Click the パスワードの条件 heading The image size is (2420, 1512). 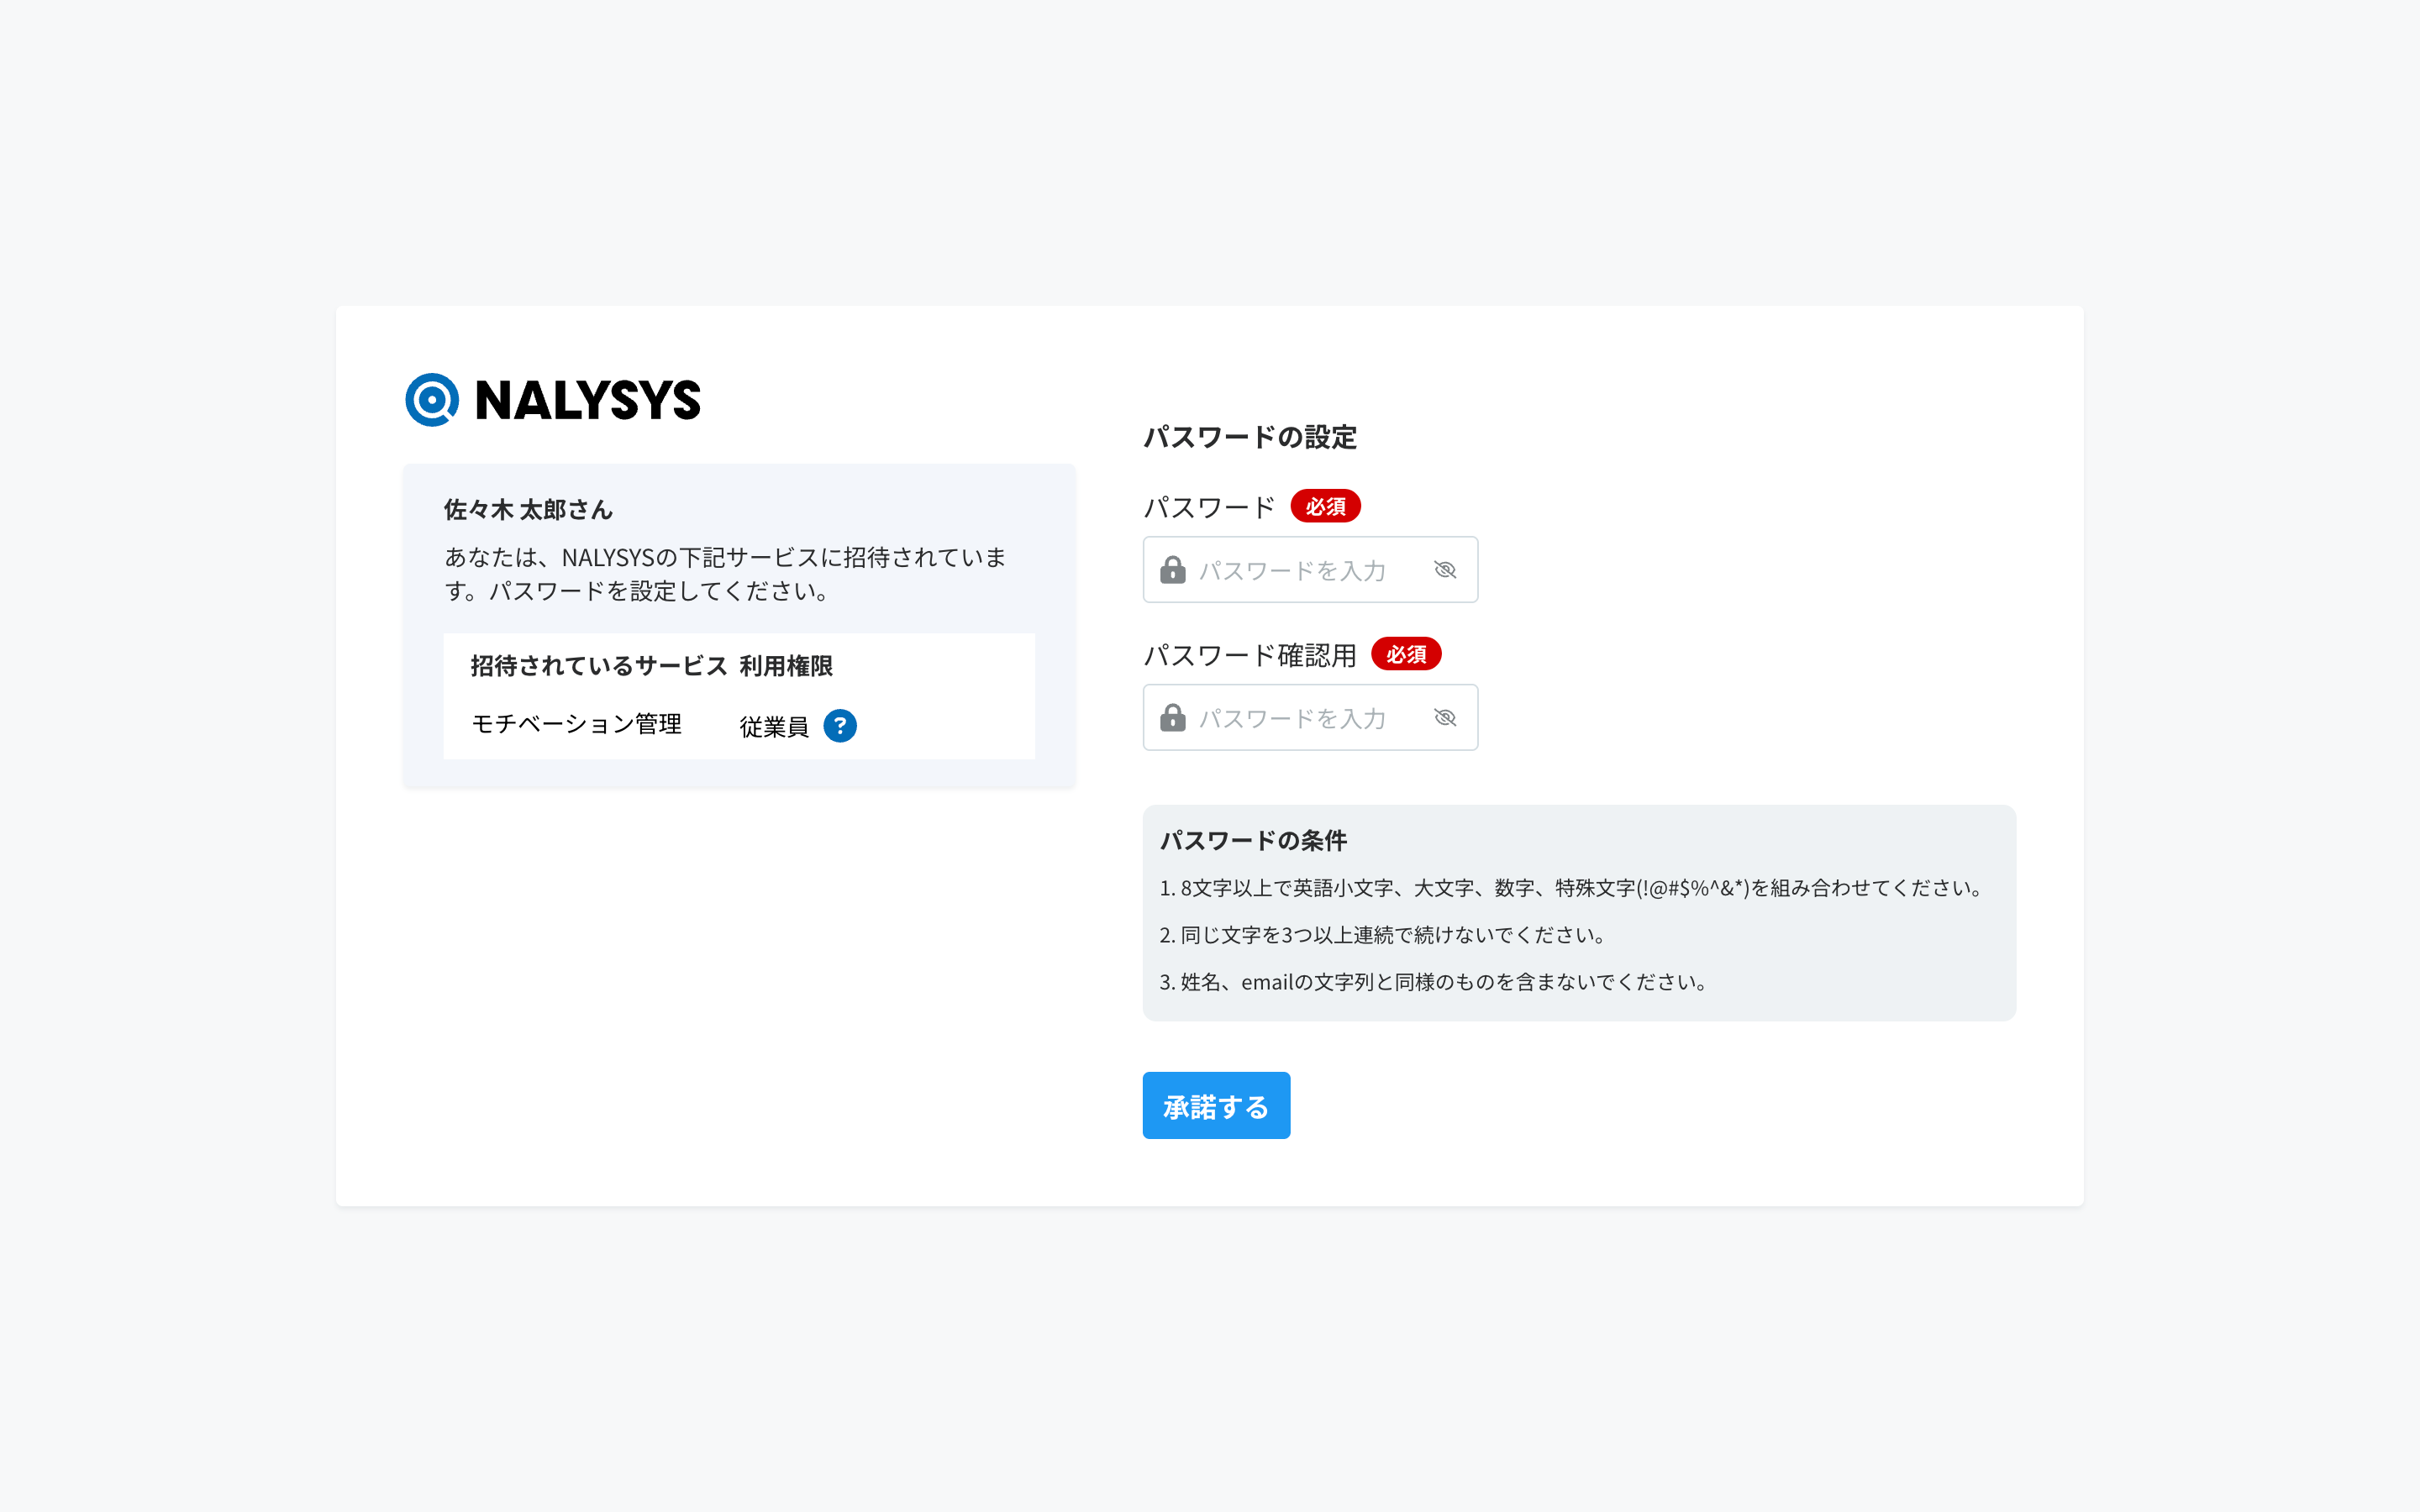1252,840
